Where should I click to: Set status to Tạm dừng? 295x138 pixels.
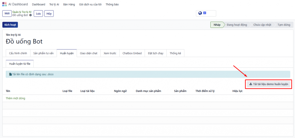point(283,25)
